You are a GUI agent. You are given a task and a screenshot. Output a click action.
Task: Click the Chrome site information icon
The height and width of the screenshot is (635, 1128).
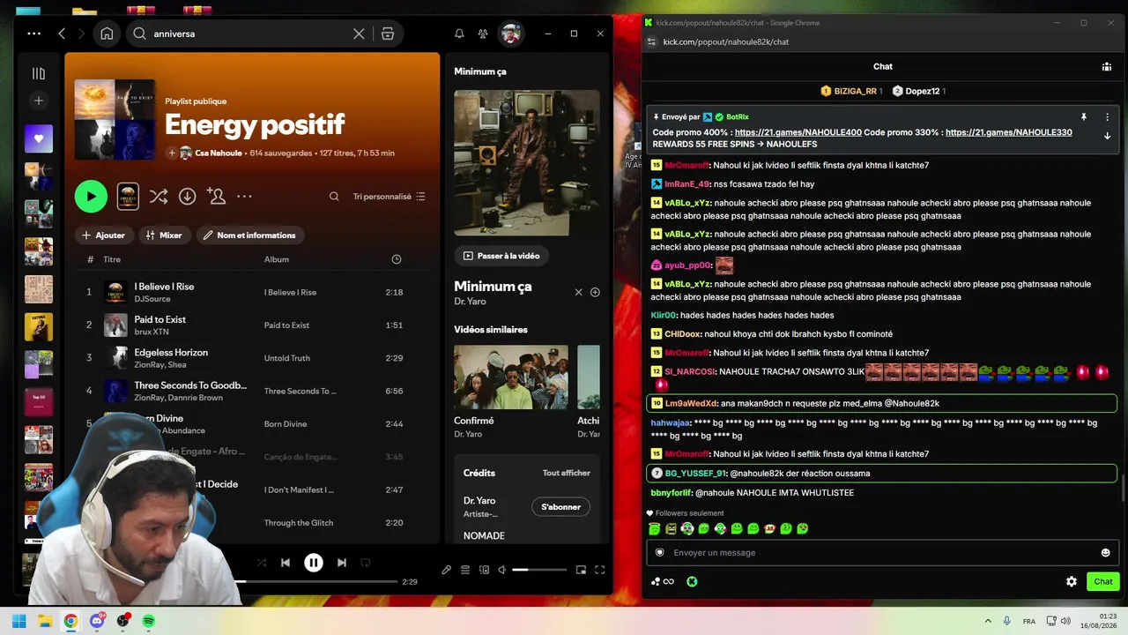pyautogui.click(x=651, y=41)
